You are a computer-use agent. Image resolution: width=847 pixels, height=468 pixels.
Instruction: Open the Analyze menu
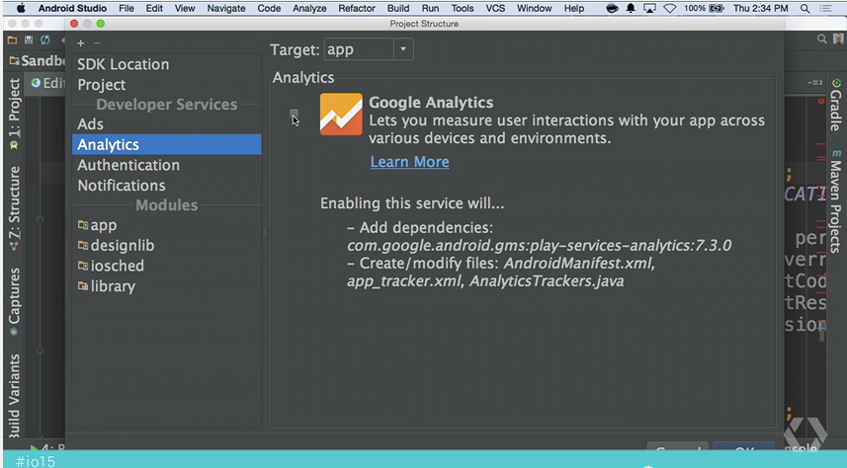(x=309, y=8)
